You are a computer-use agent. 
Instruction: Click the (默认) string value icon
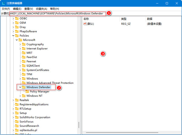[x=85, y=24]
